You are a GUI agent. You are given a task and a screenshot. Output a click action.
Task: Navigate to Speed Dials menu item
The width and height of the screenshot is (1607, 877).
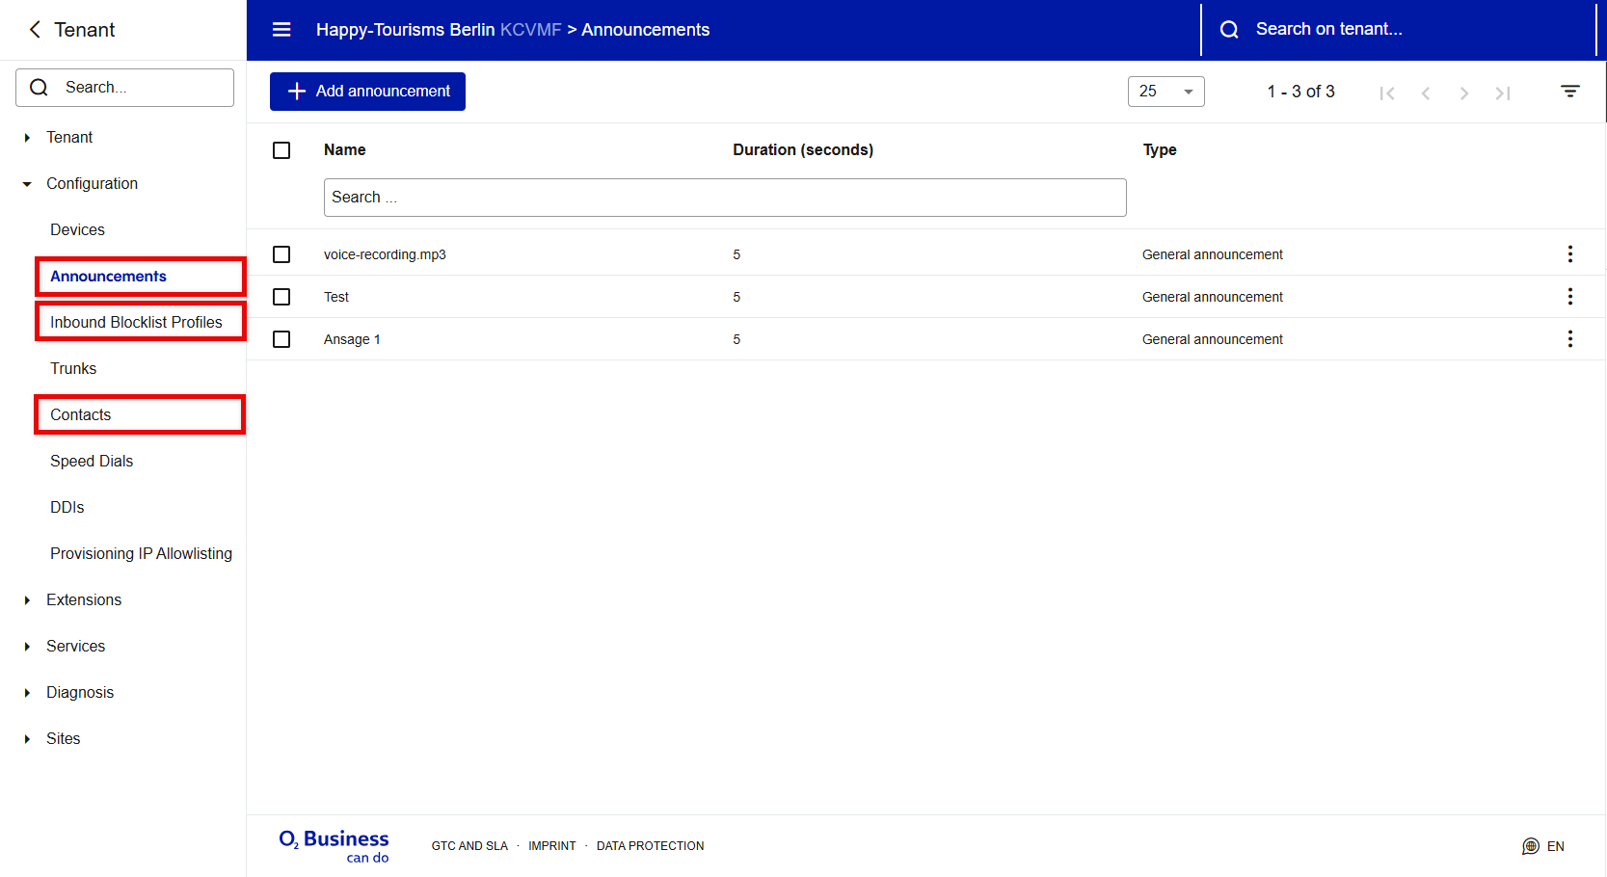92,461
